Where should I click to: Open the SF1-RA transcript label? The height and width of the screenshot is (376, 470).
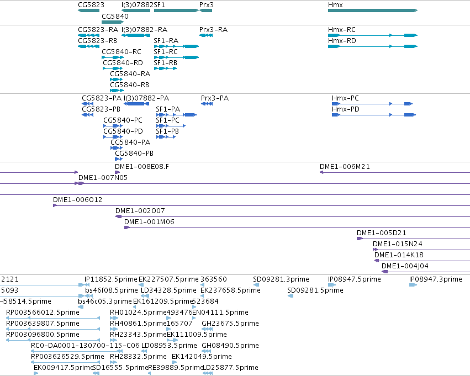pyautogui.click(x=166, y=41)
